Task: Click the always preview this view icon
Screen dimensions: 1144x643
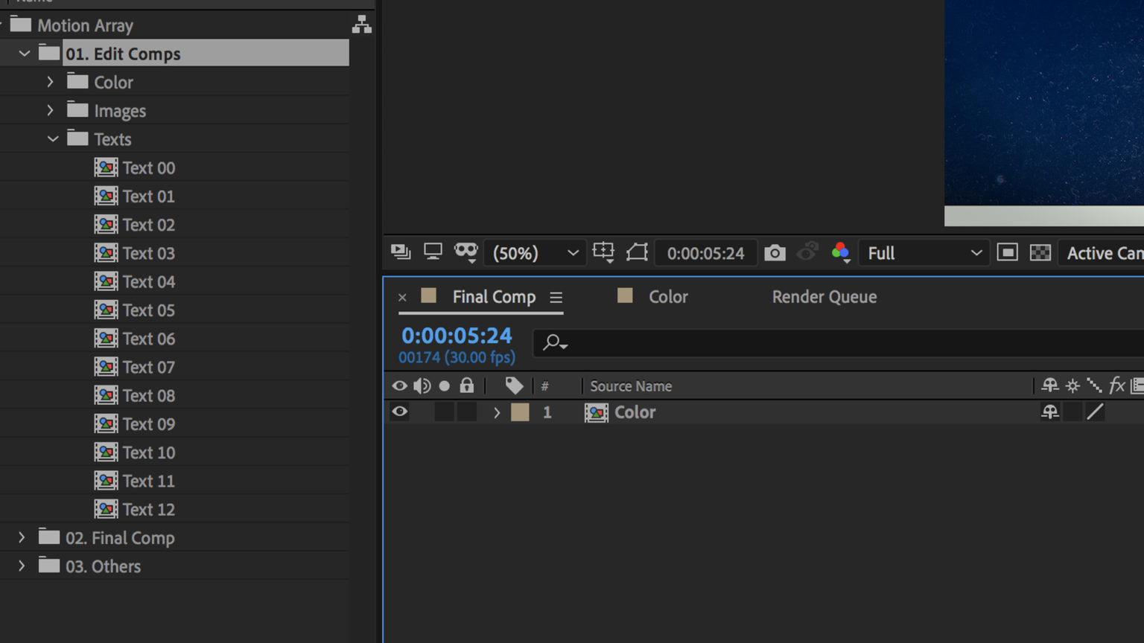Action: [401, 253]
